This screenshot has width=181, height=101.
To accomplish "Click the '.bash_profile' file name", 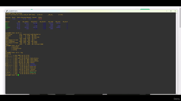I will [x=34, y=61].
